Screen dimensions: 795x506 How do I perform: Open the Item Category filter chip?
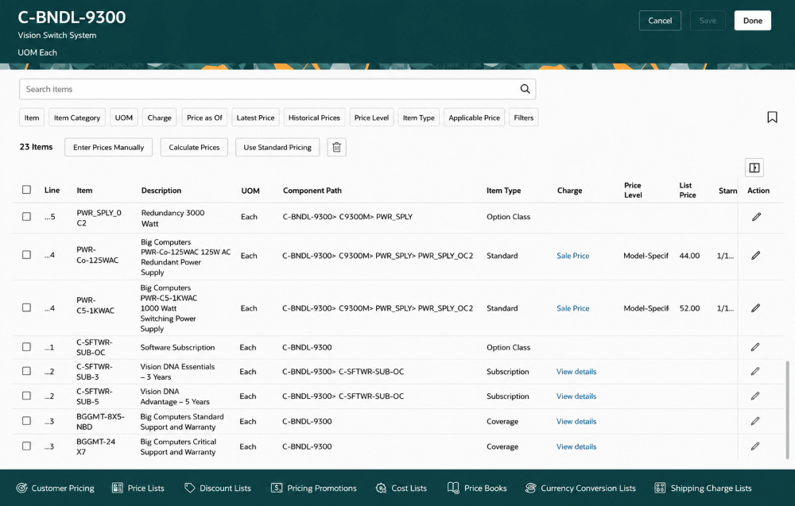tap(77, 118)
